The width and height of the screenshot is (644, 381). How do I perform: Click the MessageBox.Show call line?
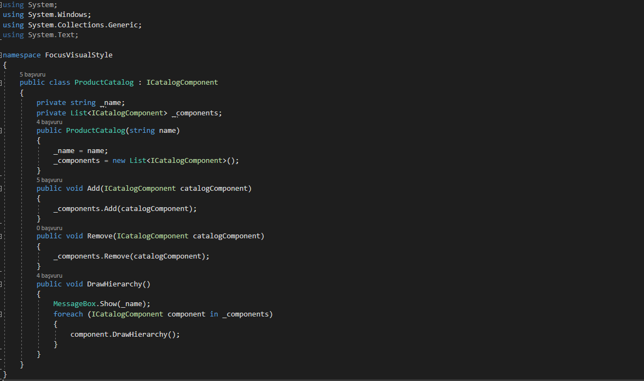point(101,303)
